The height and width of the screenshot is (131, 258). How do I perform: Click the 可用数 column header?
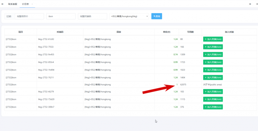click(190, 32)
